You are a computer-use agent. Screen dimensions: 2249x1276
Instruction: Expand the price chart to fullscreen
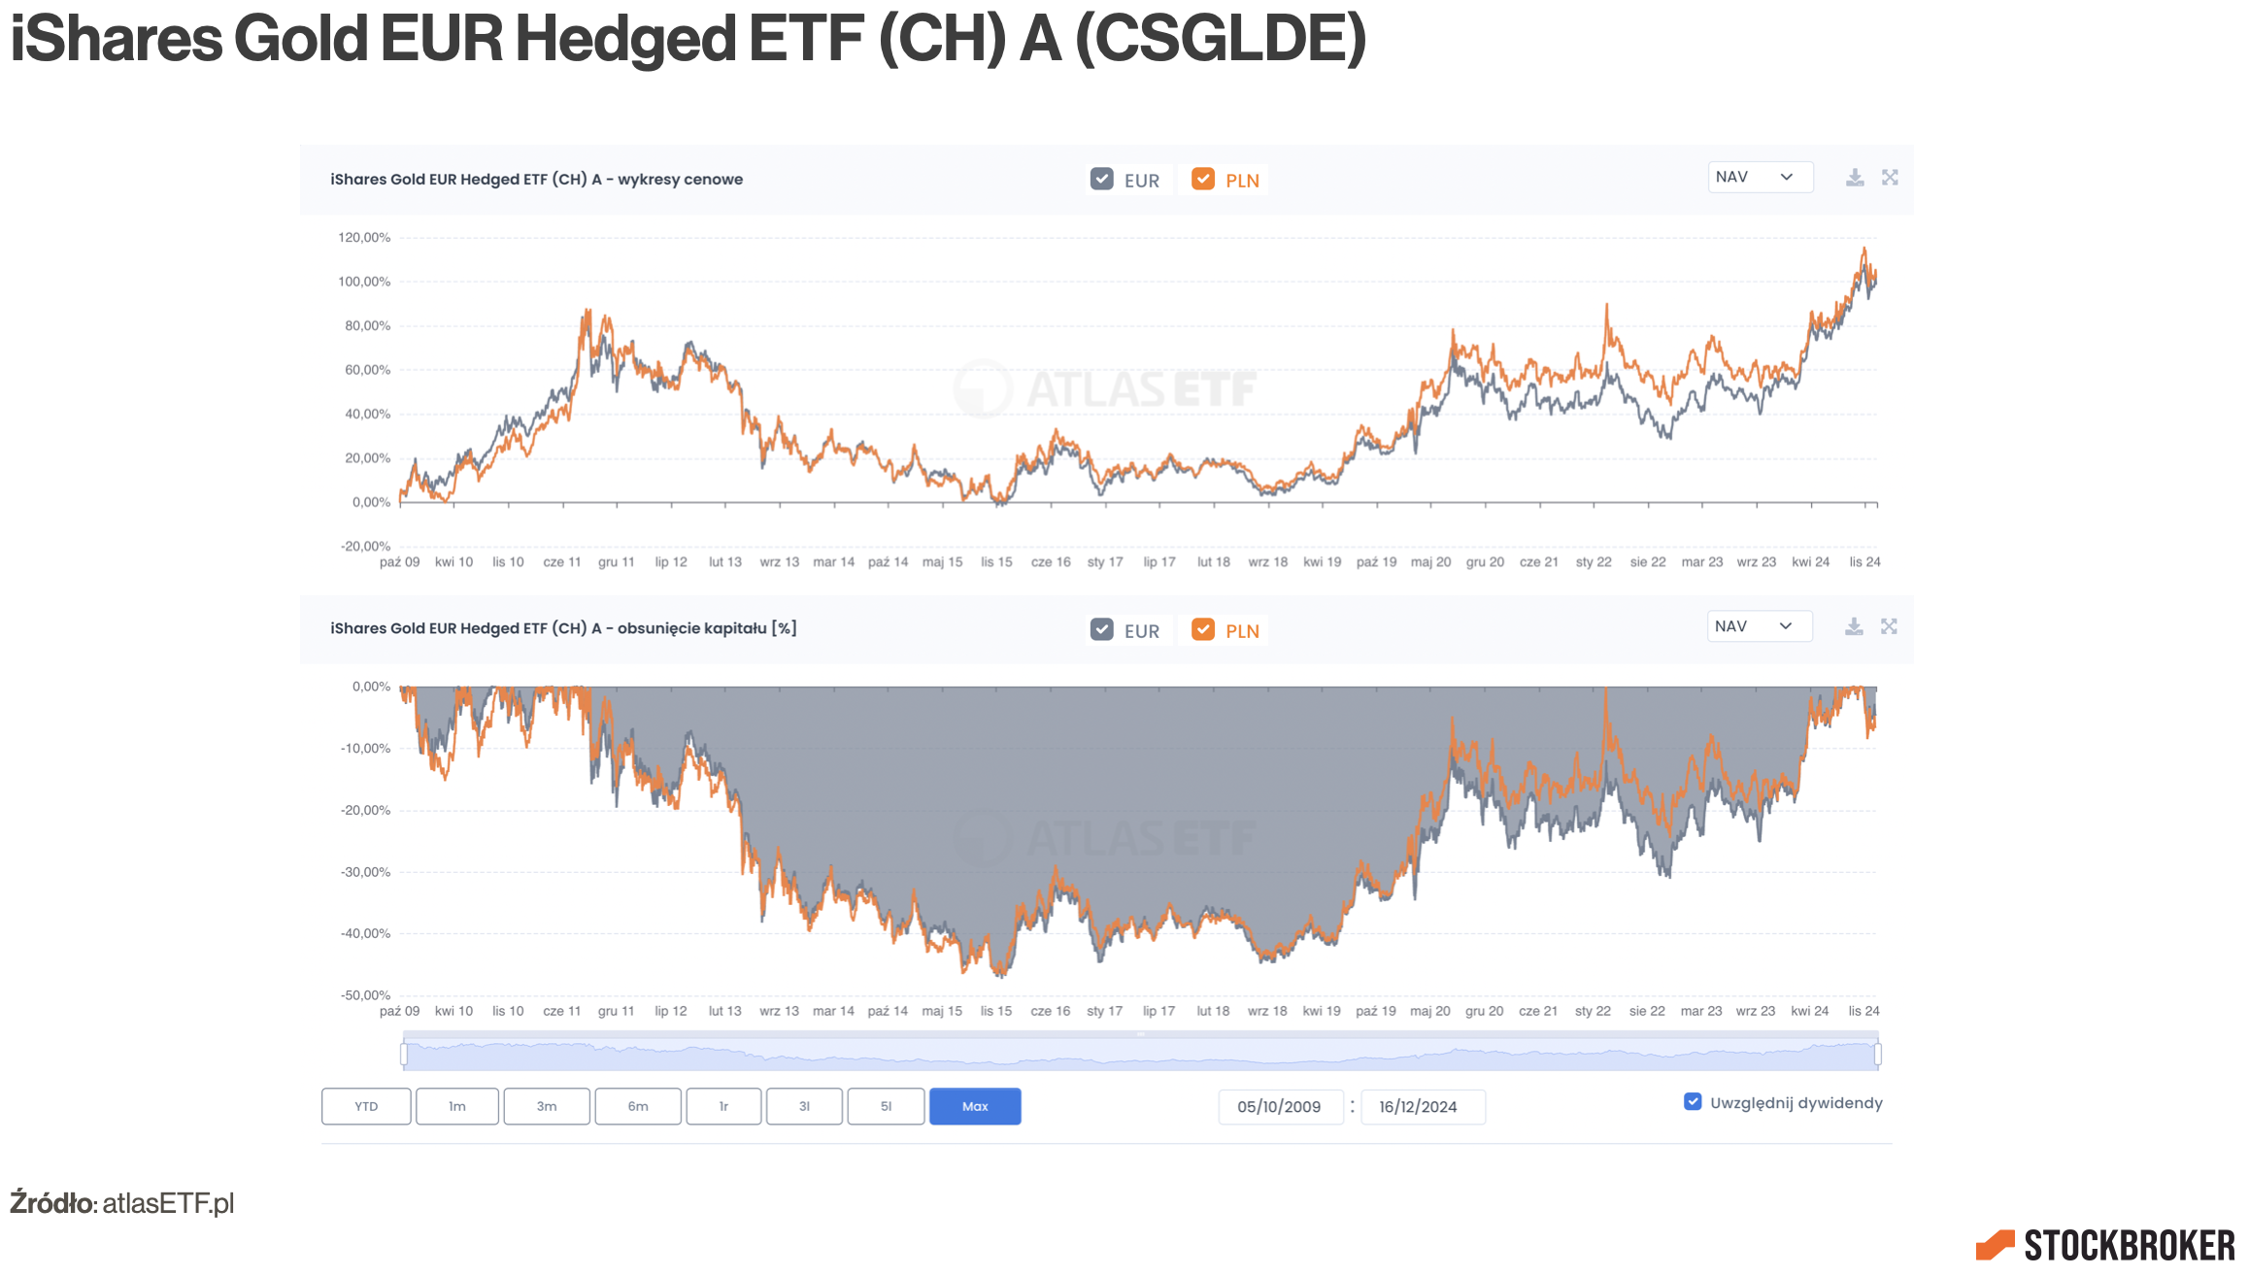(1890, 178)
